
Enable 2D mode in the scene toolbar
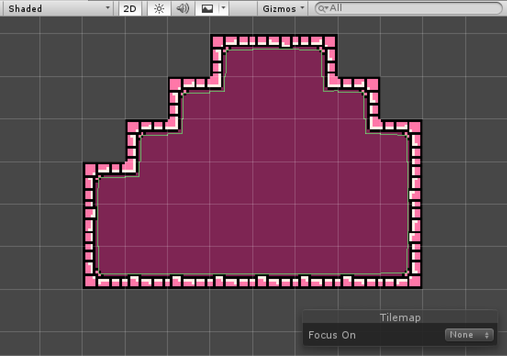pos(129,8)
